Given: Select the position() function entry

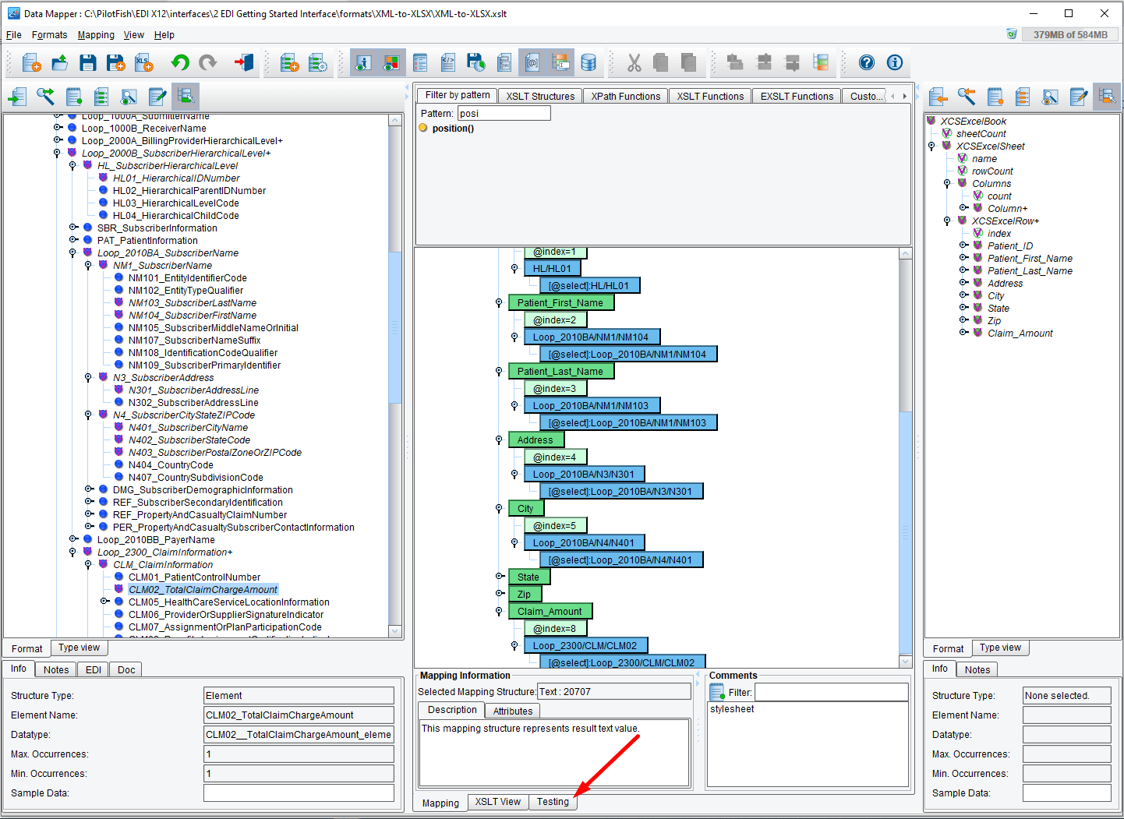Looking at the screenshot, I should tap(453, 129).
